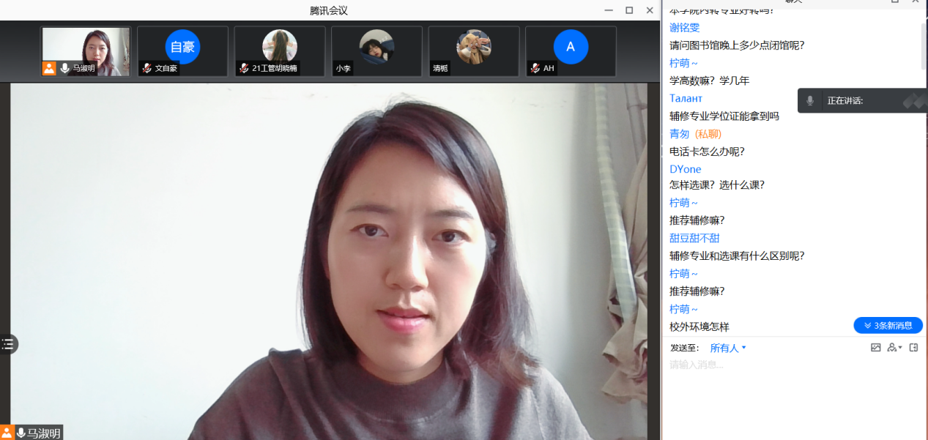The image size is (928, 440).
Task: Click microphone icon next to 马淑明 bottom label
Action: click(21, 433)
